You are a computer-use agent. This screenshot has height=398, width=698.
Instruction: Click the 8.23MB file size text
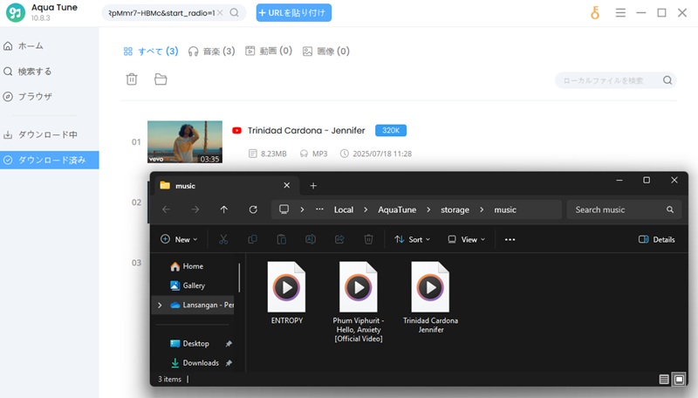click(273, 154)
